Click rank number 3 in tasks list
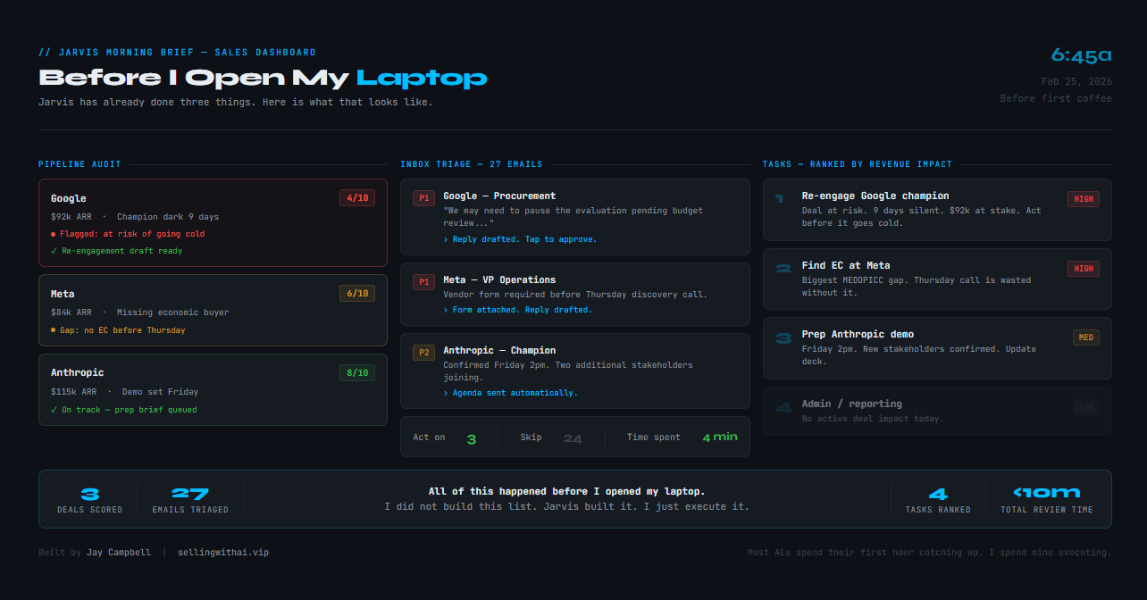 [783, 338]
